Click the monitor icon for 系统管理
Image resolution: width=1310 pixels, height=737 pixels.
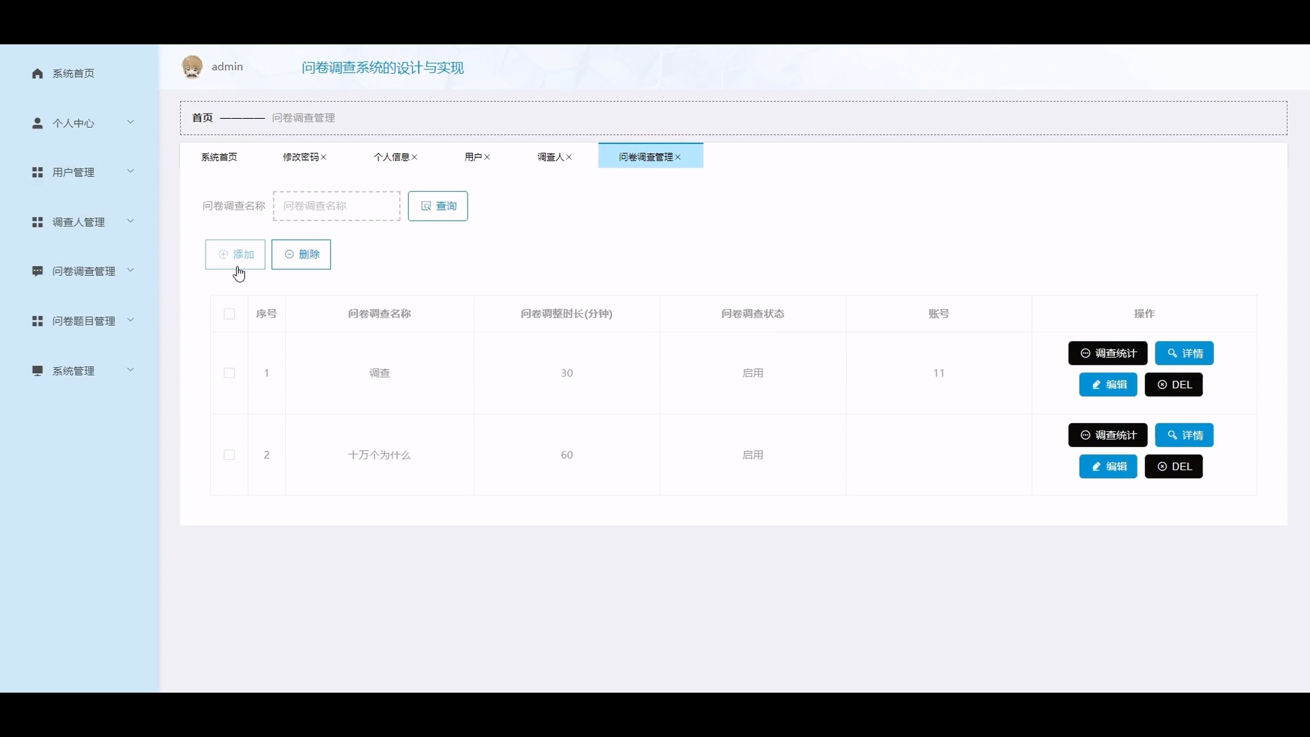click(37, 371)
